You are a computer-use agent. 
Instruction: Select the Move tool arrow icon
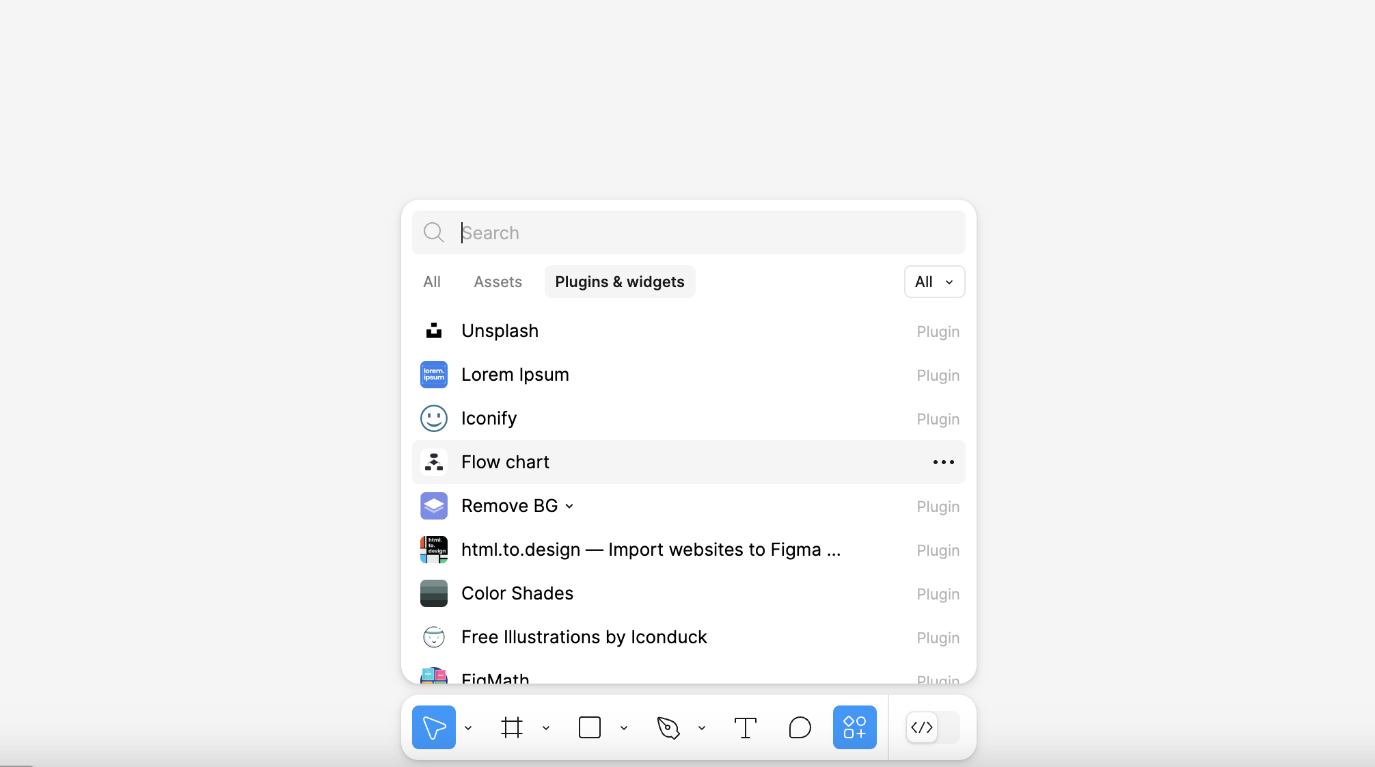click(x=433, y=727)
